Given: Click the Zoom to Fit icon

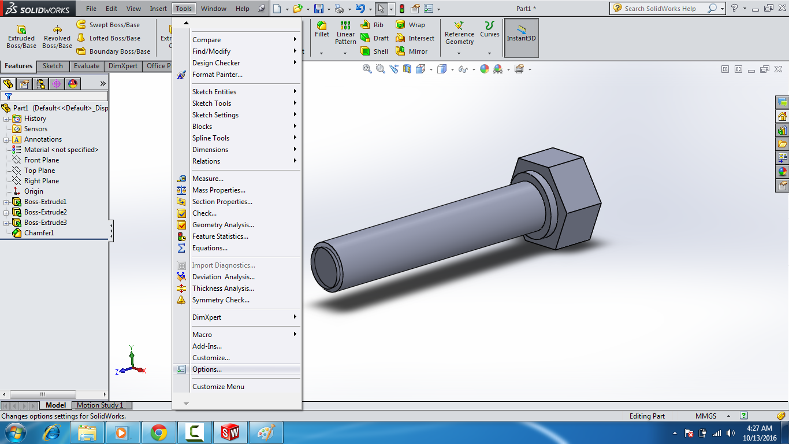Looking at the screenshot, I should click(367, 69).
